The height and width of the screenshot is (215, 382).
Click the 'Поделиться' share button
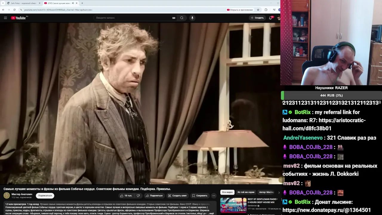point(154,196)
